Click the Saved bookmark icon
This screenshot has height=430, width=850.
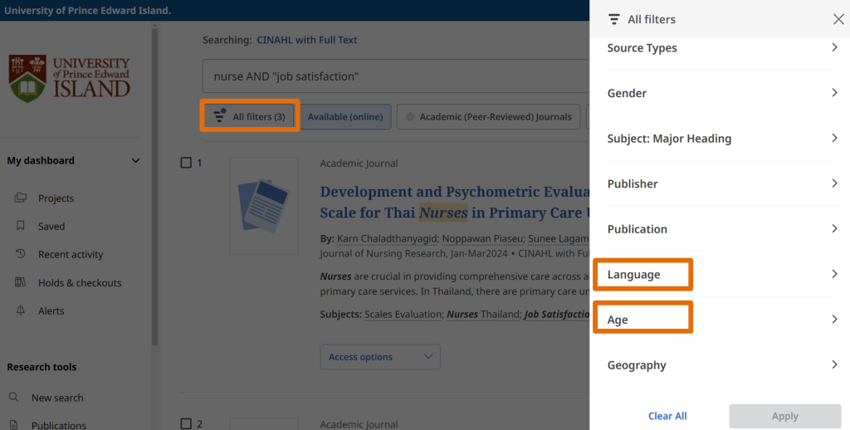(x=21, y=226)
